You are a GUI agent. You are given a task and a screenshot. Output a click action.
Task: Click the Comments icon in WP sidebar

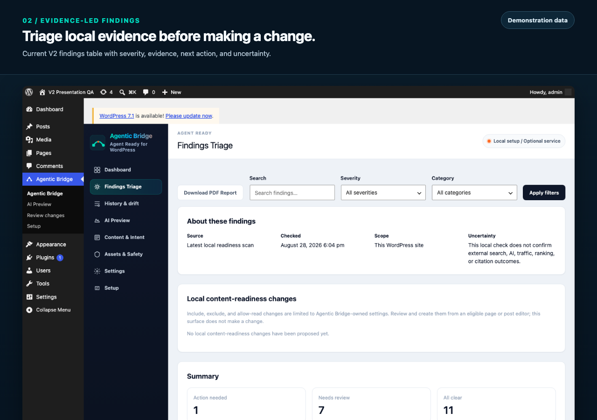point(29,166)
